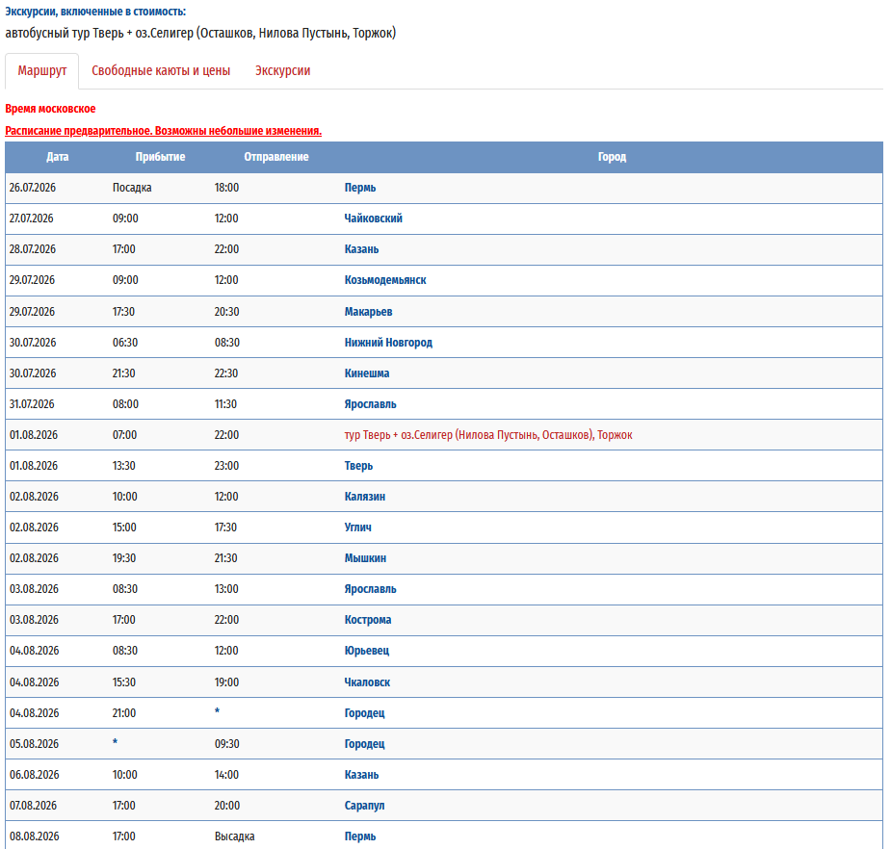The width and height of the screenshot is (891, 849).
Task: Open the Нижний Новгород city link
Action: point(388,343)
